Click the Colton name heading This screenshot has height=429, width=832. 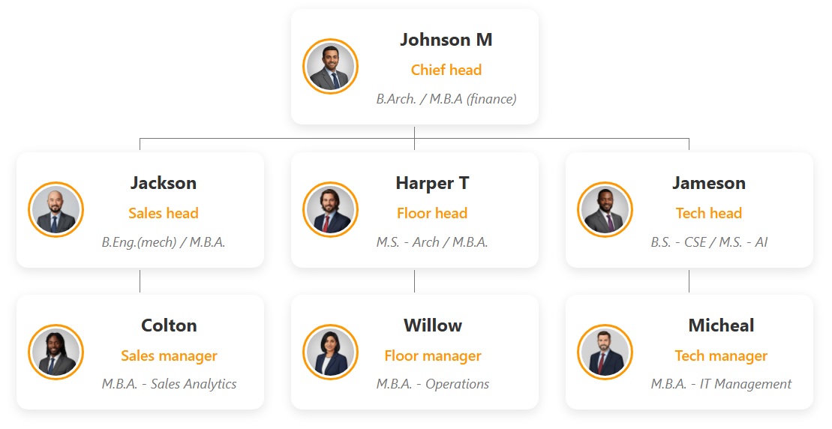[x=169, y=325]
